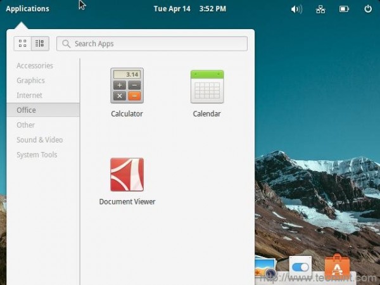
Task: Launch the Calculator app icon
Action: tap(127, 85)
